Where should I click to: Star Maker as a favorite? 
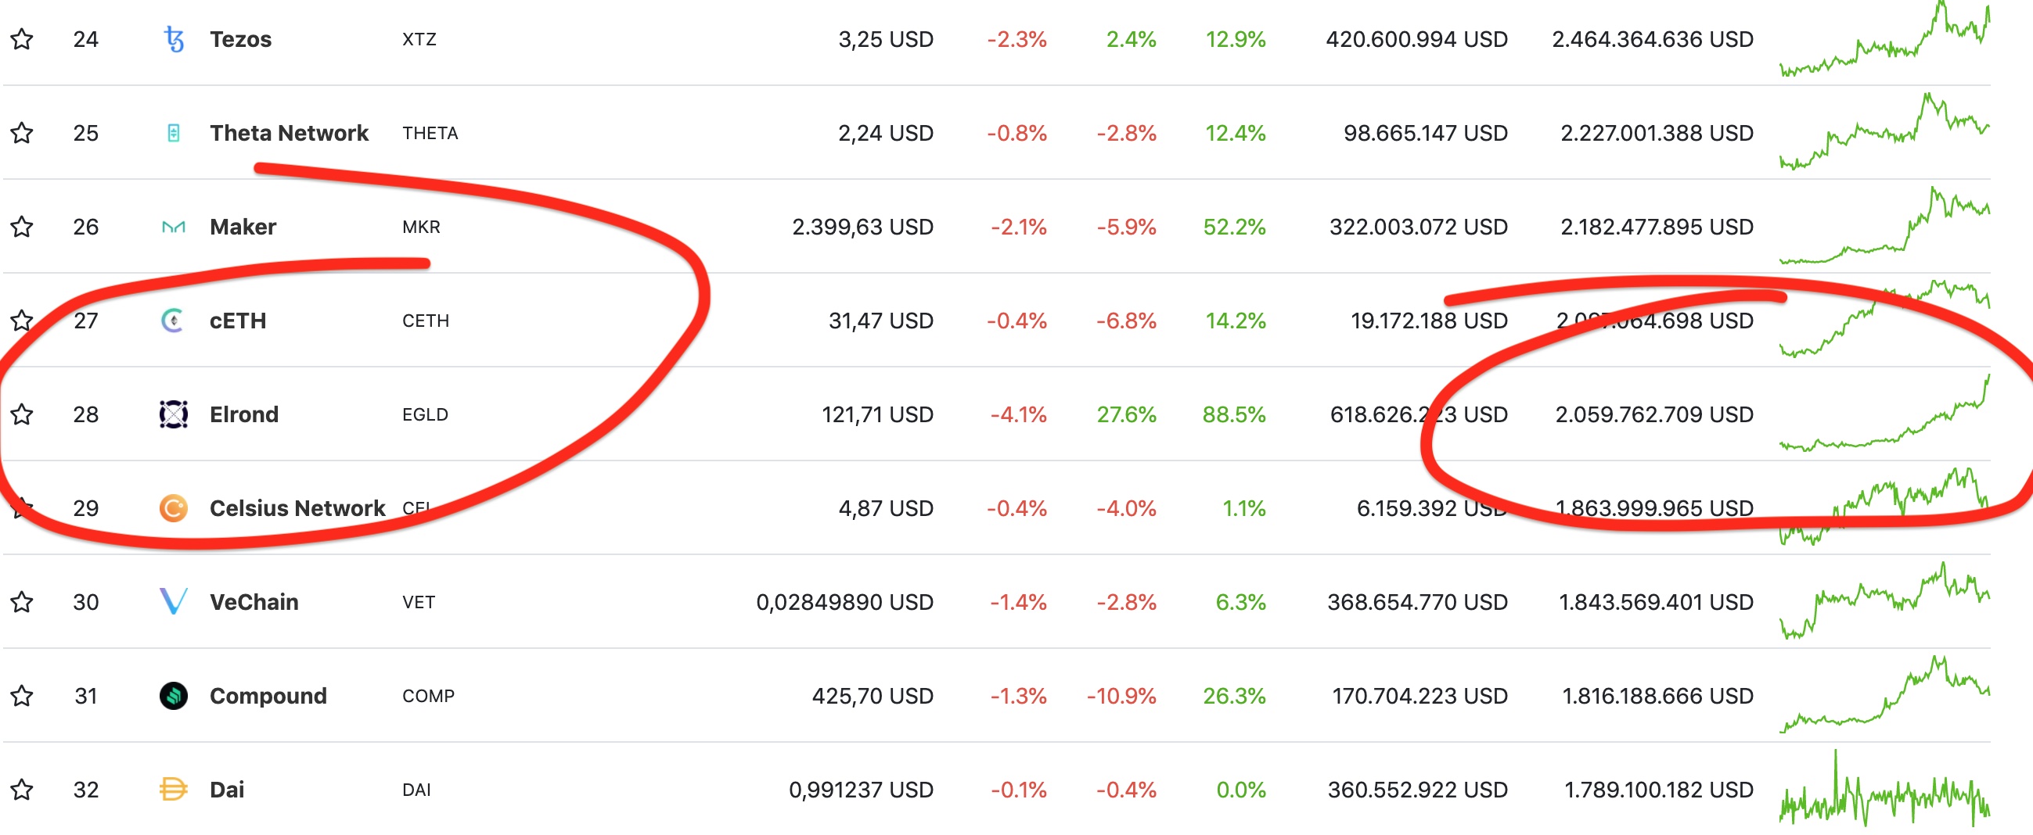[22, 227]
